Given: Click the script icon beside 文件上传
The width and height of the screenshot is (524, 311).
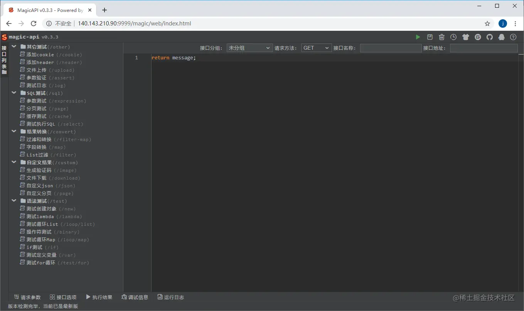Looking at the screenshot, I should click(x=22, y=70).
